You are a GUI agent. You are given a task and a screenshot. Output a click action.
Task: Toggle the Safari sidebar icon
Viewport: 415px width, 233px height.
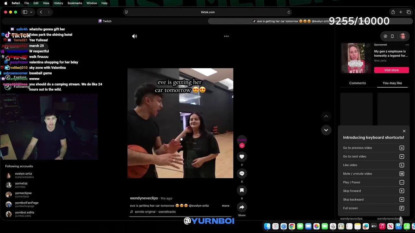[x=25, y=12]
